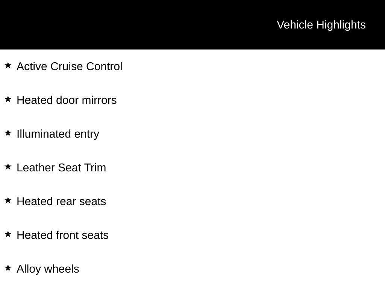Click the word Leather in the fourth item
The width and height of the screenshot is (385, 288).
[36, 168]
